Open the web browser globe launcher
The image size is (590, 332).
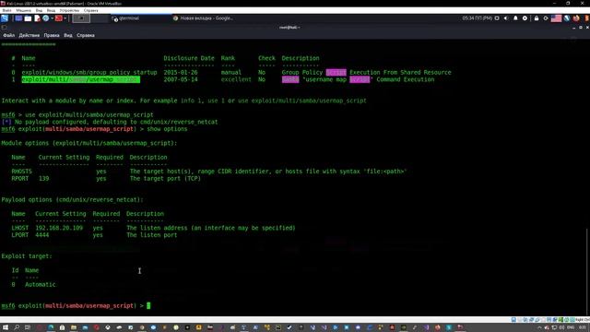[x=45, y=18]
